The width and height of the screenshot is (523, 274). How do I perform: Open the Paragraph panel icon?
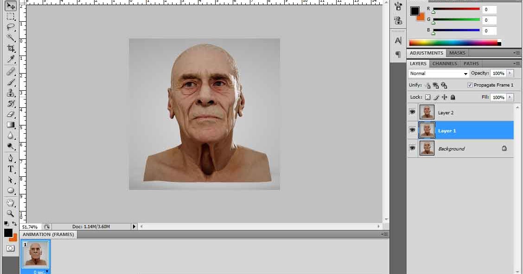pos(398,54)
